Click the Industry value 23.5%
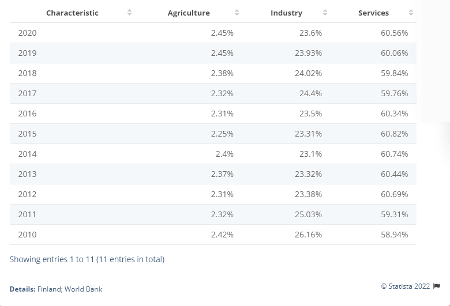Image resolution: width=450 pixels, height=306 pixels. [310, 114]
